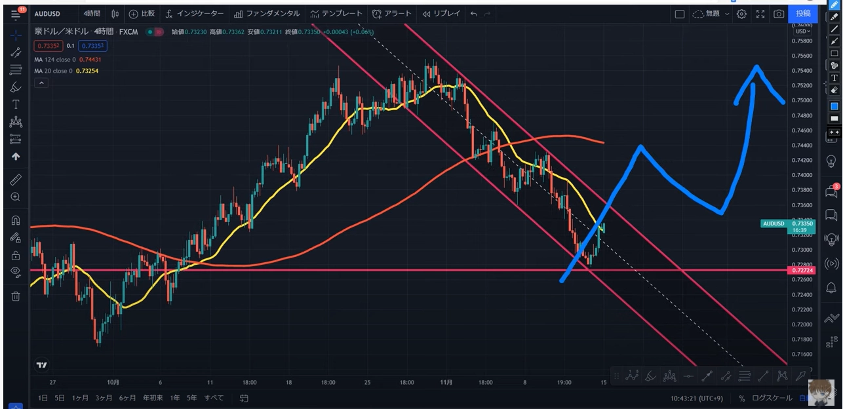Select the 6ヶ月 date range
The width and height of the screenshot is (843, 409).
(x=127, y=398)
